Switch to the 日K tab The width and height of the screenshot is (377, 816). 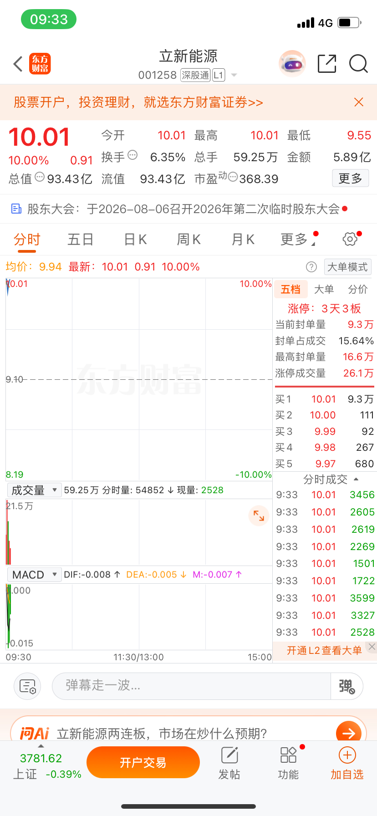pyautogui.click(x=135, y=240)
